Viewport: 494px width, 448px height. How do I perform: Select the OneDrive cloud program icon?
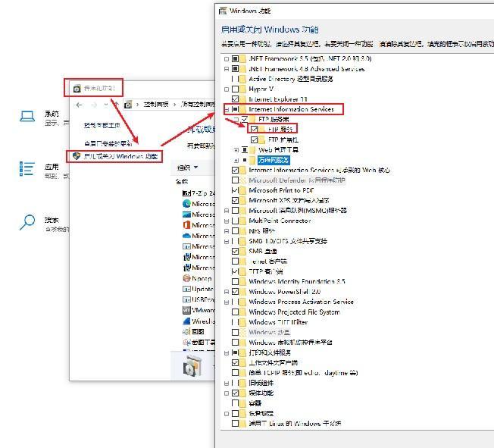click(186, 236)
